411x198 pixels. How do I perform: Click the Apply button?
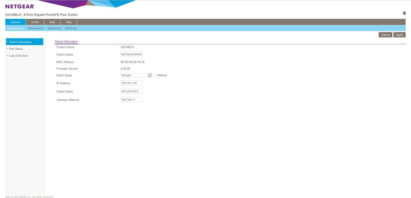pyautogui.click(x=399, y=35)
